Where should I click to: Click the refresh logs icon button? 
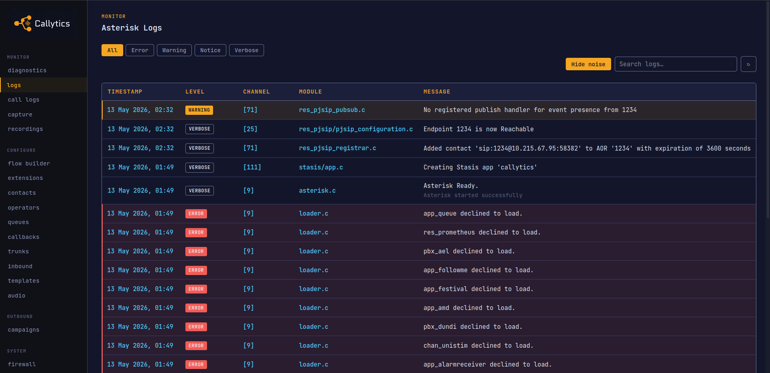coord(748,64)
